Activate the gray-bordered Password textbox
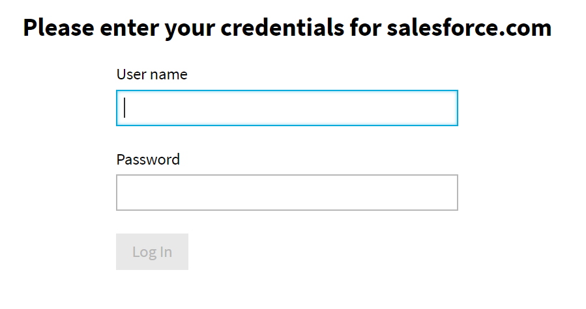 [287, 193]
